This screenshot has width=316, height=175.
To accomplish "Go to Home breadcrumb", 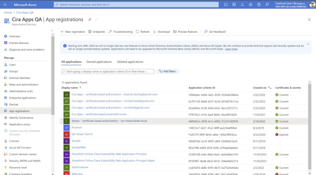I will click(x=8, y=12).
